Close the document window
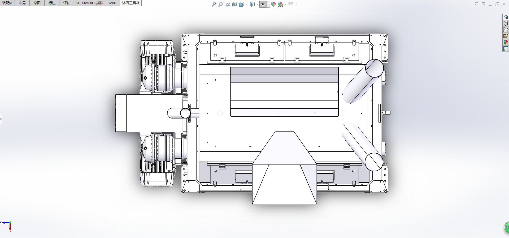This screenshot has height=238, width=509. pos(504,4)
